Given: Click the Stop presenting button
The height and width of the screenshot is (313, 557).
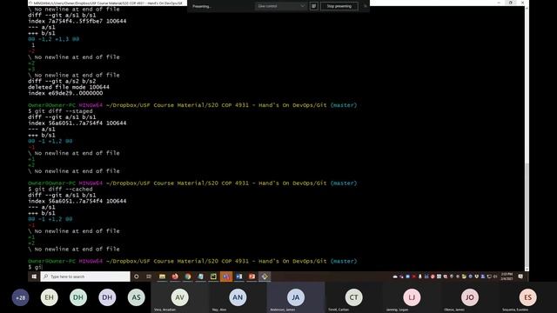Looking at the screenshot, I should pyautogui.click(x=339, y=6).
